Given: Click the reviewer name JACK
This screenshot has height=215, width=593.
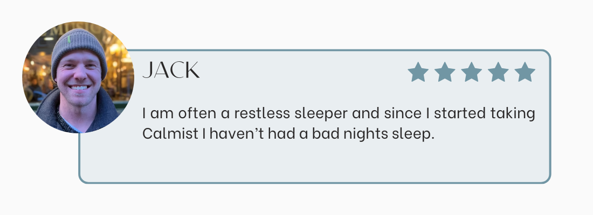Looking at the screenshot, I should pyautogui.click(x=171, y=70).
